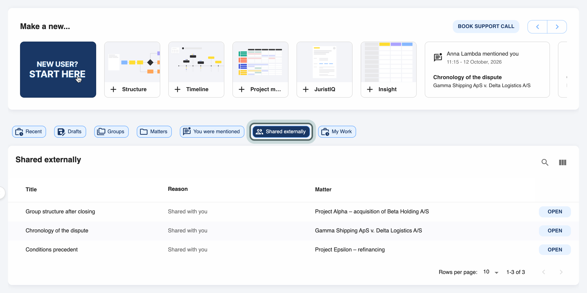Click 'Shared with you' in Chronology row
587x293 pixels.
pyautogui.click(x=188, y=231)
